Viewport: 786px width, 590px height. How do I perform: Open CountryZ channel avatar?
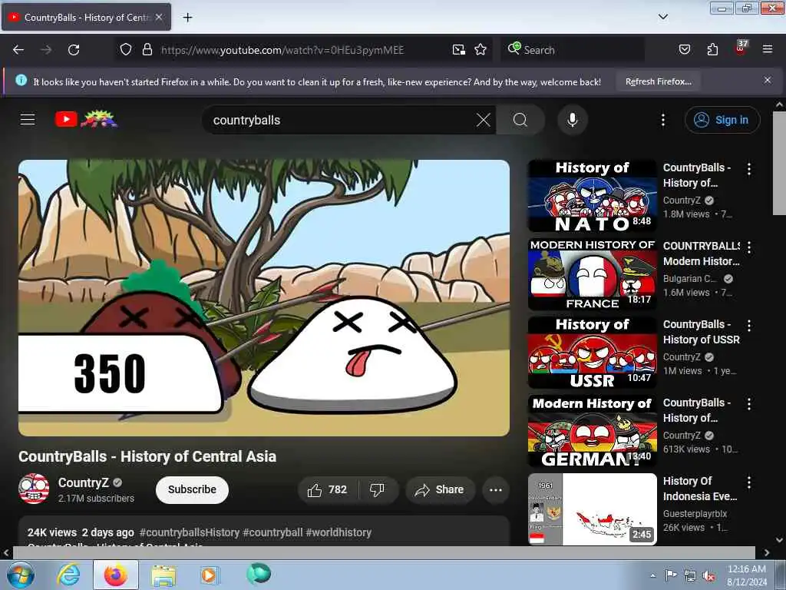(x=34, y=489)
